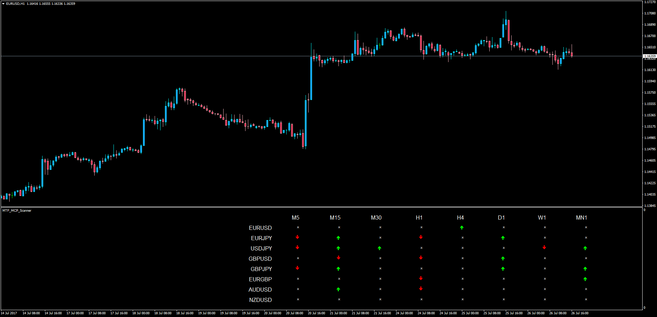
Task: Click the EURUSD symbol label in scanner
Action: point(260,228)
